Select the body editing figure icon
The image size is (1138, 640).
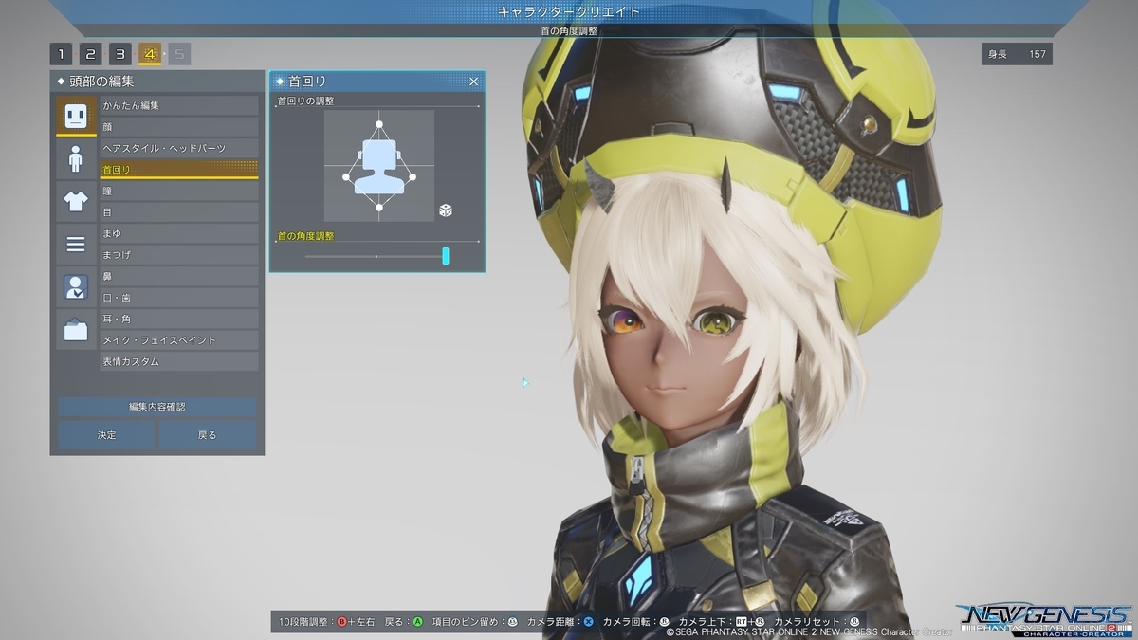point(76,158)
